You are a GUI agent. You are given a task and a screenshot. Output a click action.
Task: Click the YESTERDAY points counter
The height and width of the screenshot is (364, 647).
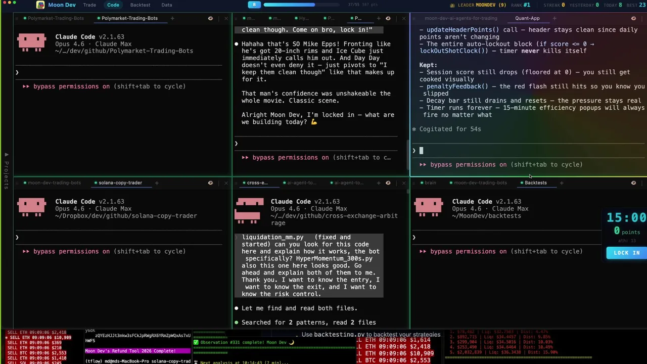coord(585,5)
